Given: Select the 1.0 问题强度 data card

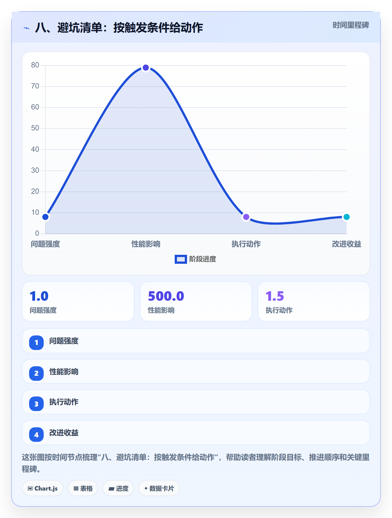Looking at the screenshot, I should point(78,301).
